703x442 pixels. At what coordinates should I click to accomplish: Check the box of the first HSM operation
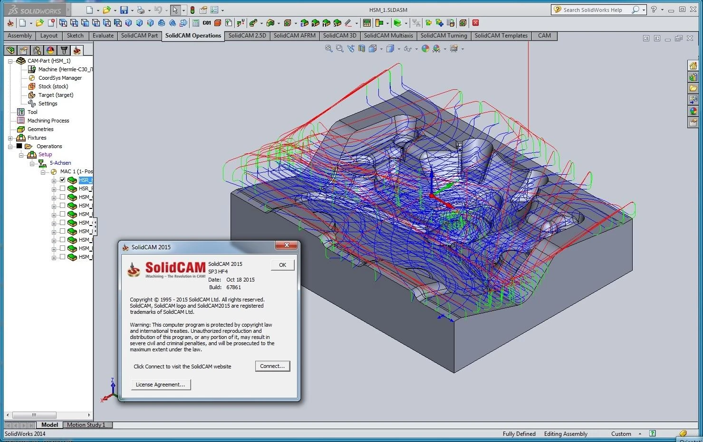[x=62, y=197]
